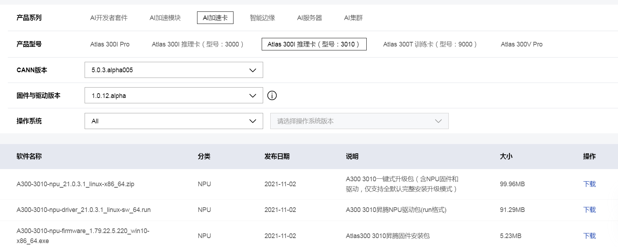The width and height of the screenshot is (618, 247).
Task: Open the CANN版本 dropdown
Action: tap(174, 70)
